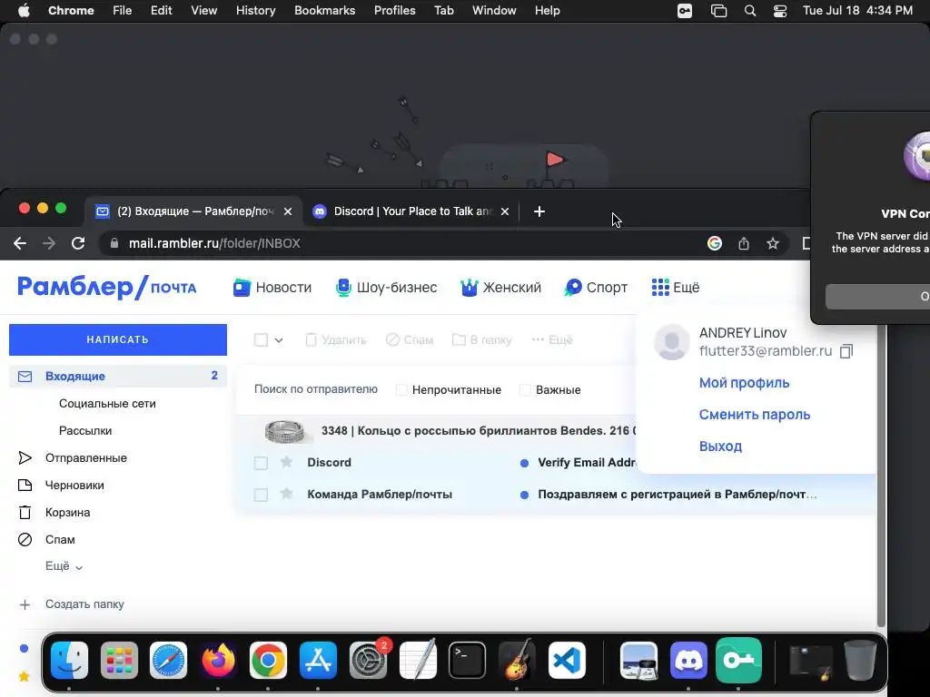Close the Discord browser tab
Viewport: 930px width, 697px height.
click(x=505, y=211)
